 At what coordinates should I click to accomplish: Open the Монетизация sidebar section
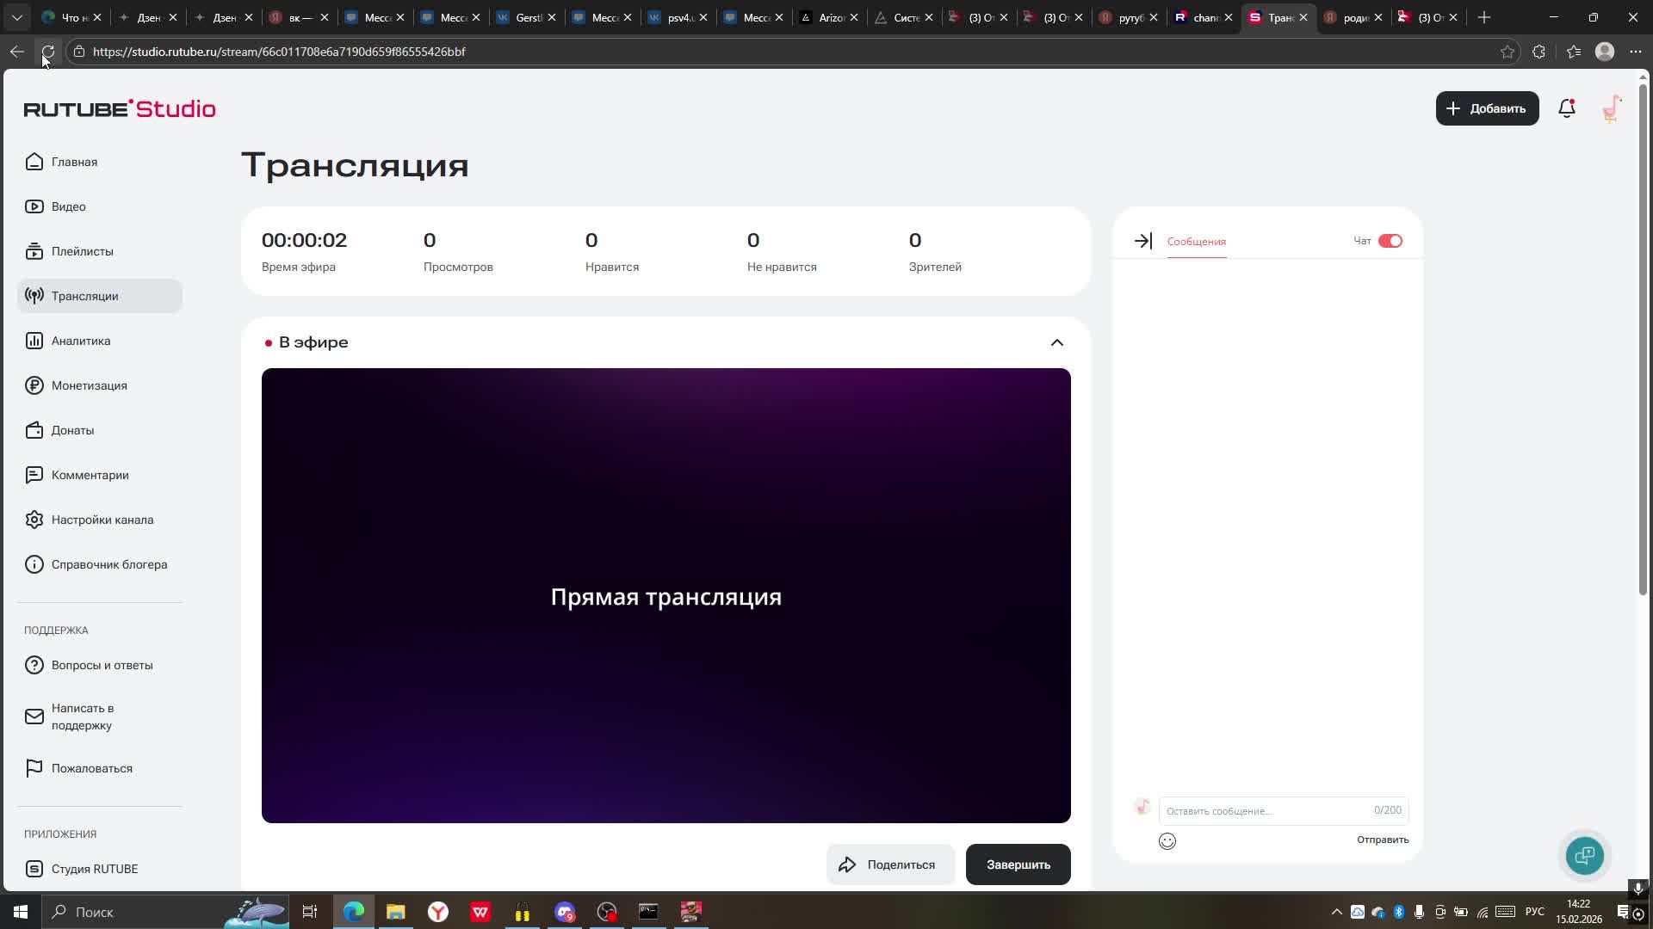click(87, 385)
